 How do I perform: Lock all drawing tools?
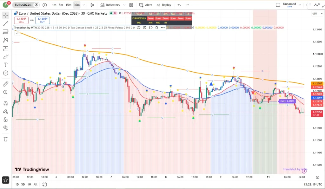click(x=6, y=120)
